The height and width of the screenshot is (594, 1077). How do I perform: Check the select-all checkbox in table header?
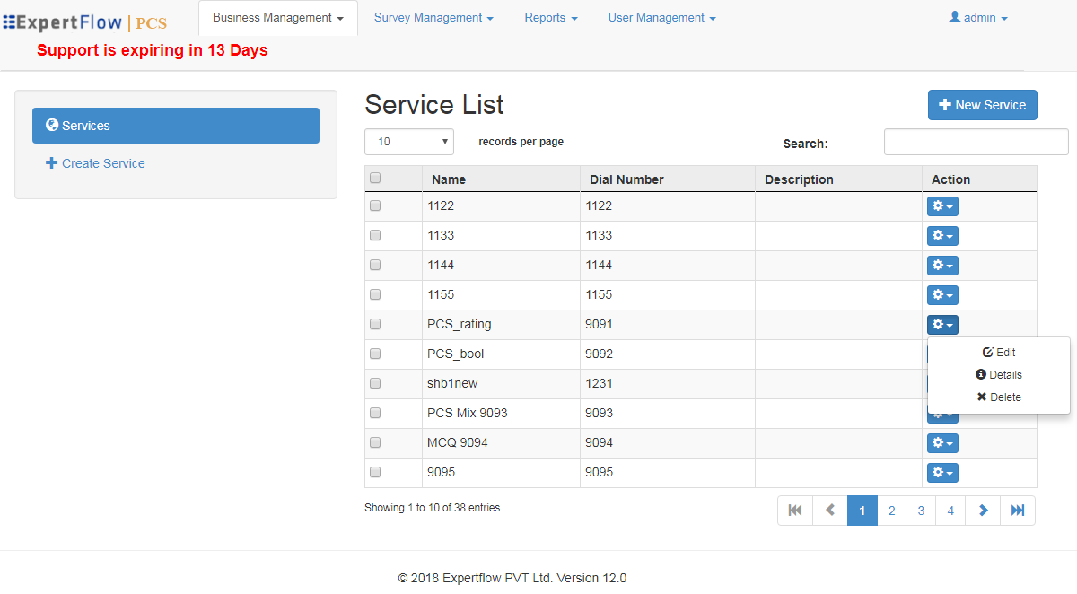(x=375, y=178)
